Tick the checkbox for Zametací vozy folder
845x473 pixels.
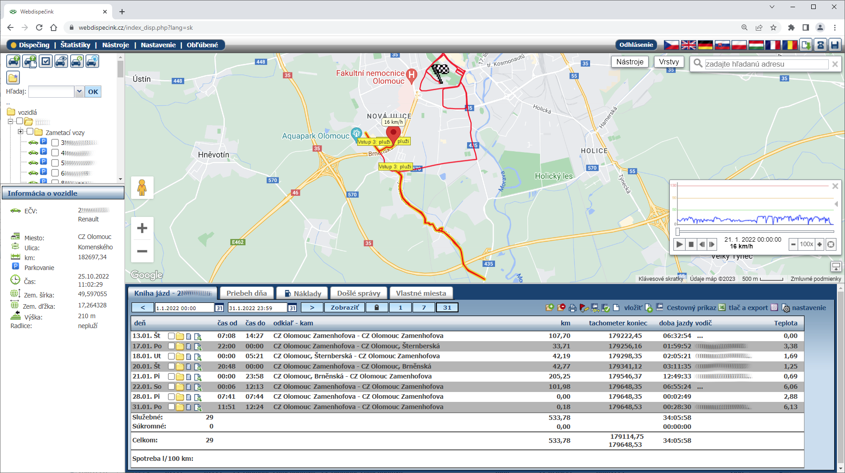[30, 132]
